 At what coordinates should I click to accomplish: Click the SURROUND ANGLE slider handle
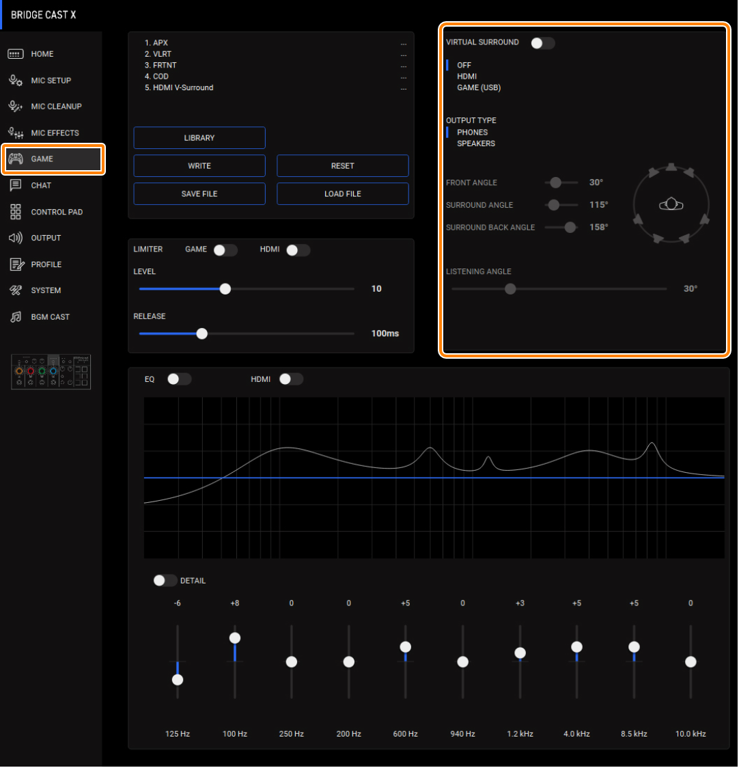(553, 205)
